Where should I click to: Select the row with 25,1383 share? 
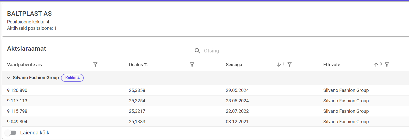pyautogui.click(x=137, y=122)
